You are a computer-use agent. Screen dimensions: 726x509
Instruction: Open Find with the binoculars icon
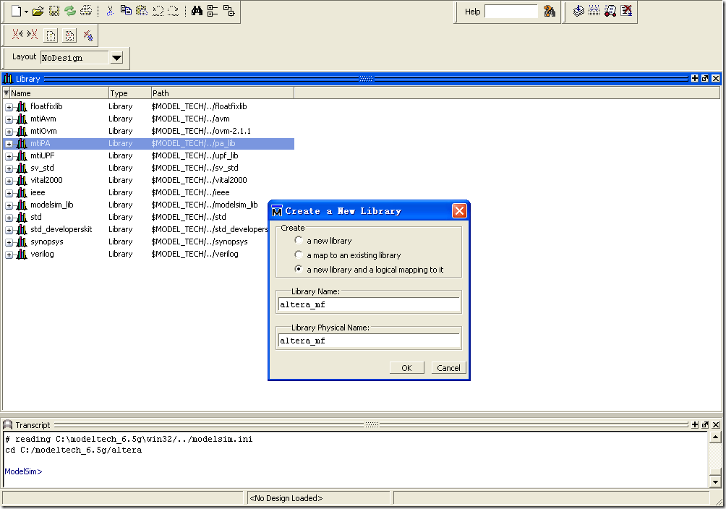coord(197,11)
